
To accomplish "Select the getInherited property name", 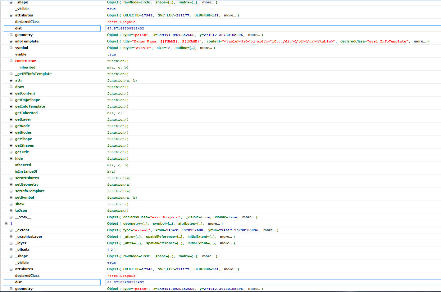I will pyautogui.click(x=26, y=113).
